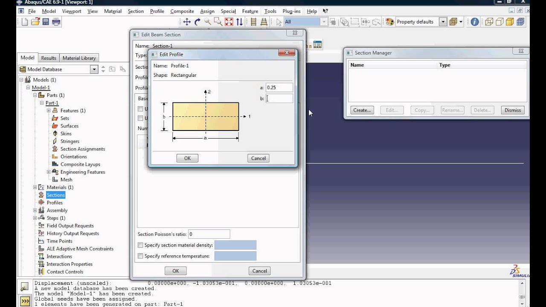Image resolution: width=546 pixels, height=307 pixels.
Task: Click the Section Poisson's ratio field
Action: [x=209, y=234]
